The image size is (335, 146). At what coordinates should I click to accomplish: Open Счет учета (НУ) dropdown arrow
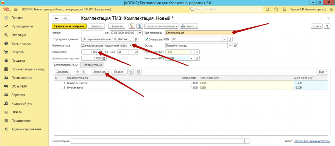(x=191, y=58)
